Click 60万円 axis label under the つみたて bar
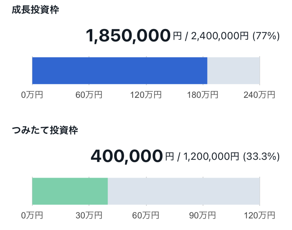The height and width of the screenshot is (230, 292). (x=146, y=215)
